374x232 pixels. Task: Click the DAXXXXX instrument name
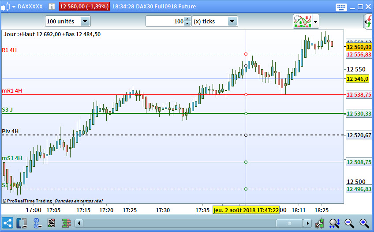click(30, 7)
